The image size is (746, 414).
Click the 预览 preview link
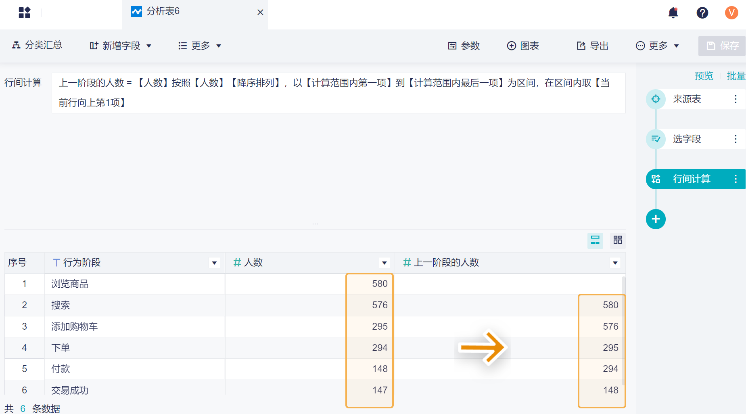(x=704, y=76)
